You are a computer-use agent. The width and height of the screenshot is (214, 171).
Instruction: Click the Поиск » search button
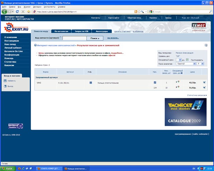[x=95, y=38]
